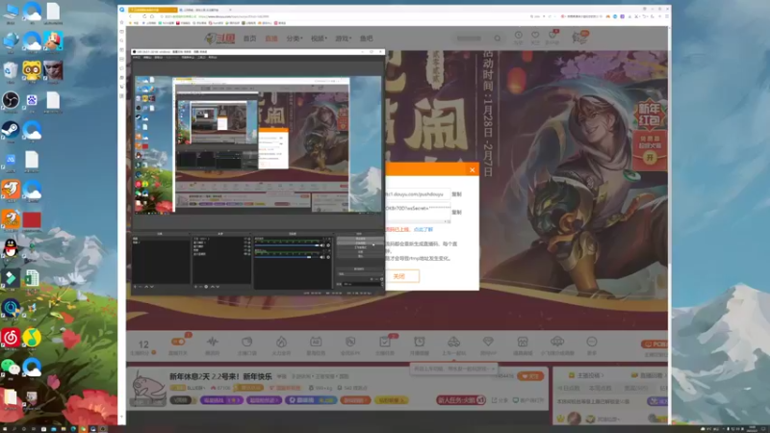This screenshot has width=770, height=433.
Task: Open the 直播 nav item
Action: 271,38
